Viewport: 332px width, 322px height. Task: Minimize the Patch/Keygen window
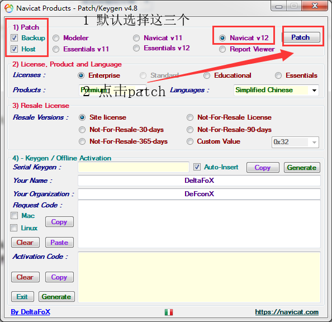coord(279,6)
